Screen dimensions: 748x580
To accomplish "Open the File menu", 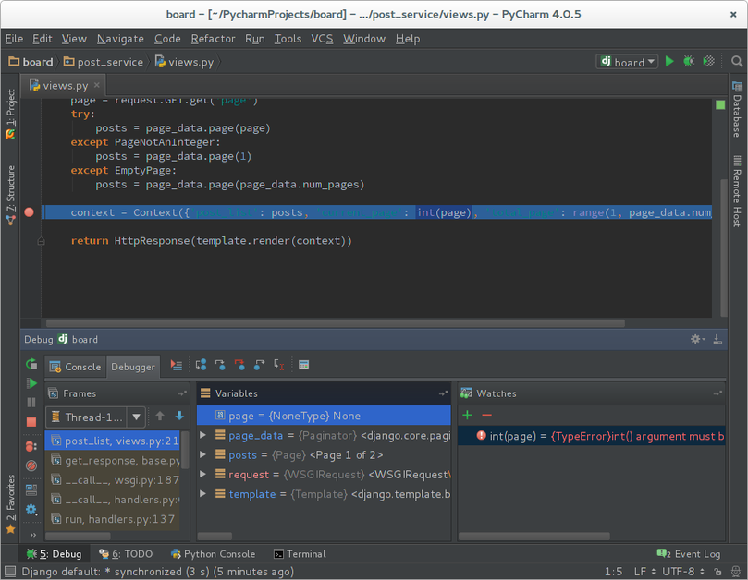I will (14, 39).
